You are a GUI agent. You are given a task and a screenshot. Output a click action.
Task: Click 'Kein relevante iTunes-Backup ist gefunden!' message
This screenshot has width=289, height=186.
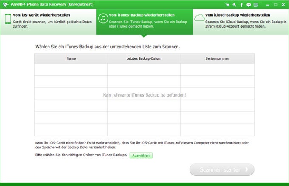(x=144, y=95)
